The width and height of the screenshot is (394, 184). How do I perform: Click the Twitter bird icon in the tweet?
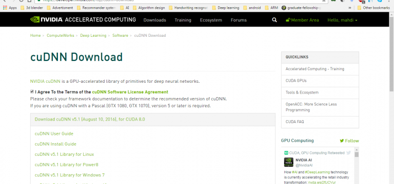coord(348,153)
